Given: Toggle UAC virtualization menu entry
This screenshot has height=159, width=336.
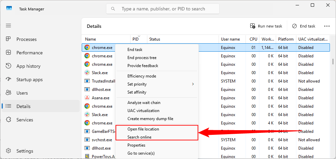Looking at the screenshot, I should (x=143, y=111).
